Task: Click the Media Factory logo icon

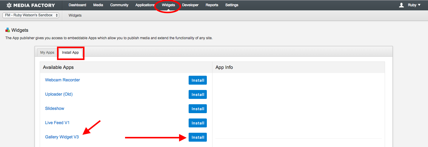Action: (9, 5)
